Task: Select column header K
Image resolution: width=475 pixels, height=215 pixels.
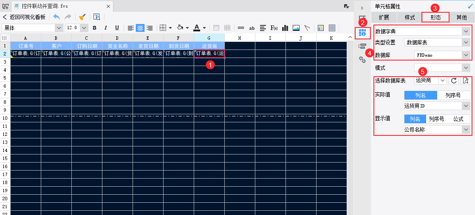Action: (331, 38)
